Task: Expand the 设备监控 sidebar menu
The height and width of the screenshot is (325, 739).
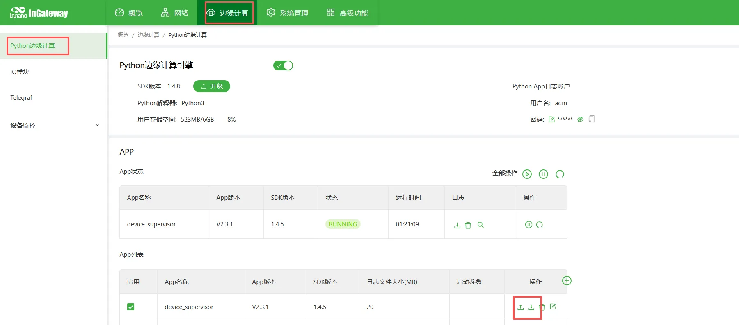Action: (x=53, y=125)
